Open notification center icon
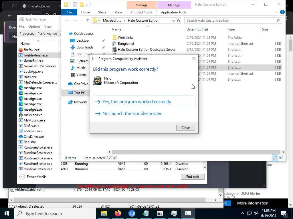Viewport: 293px width, 219px height. (284, 214)
